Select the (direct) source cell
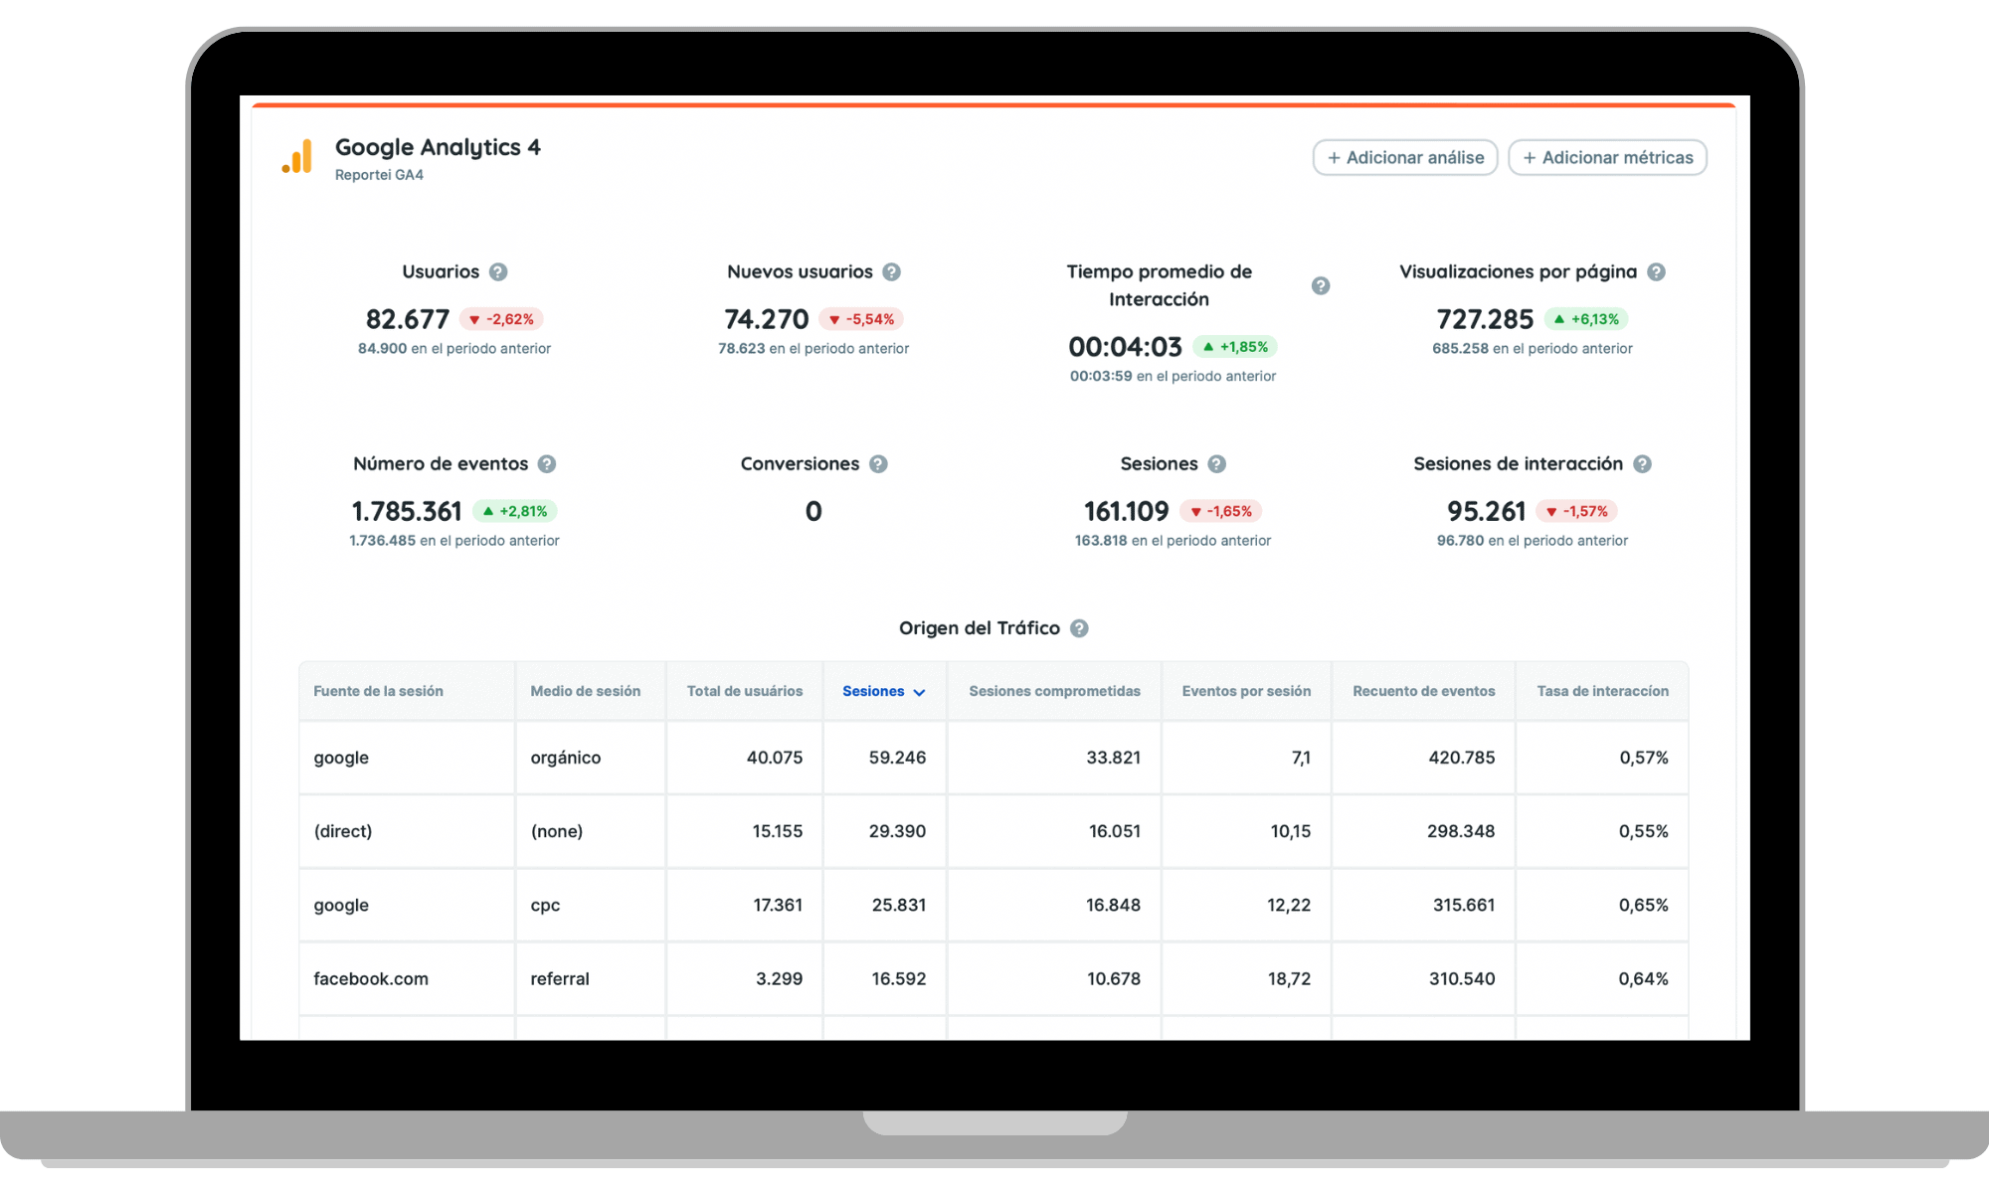 407,831
